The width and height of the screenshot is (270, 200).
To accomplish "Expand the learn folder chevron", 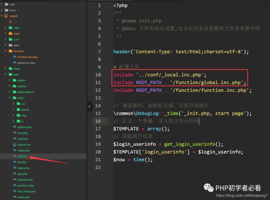I will 2,10.
